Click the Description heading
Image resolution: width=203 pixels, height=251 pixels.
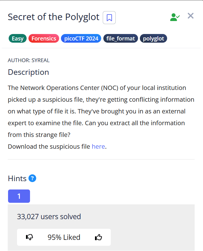[28, 72]
